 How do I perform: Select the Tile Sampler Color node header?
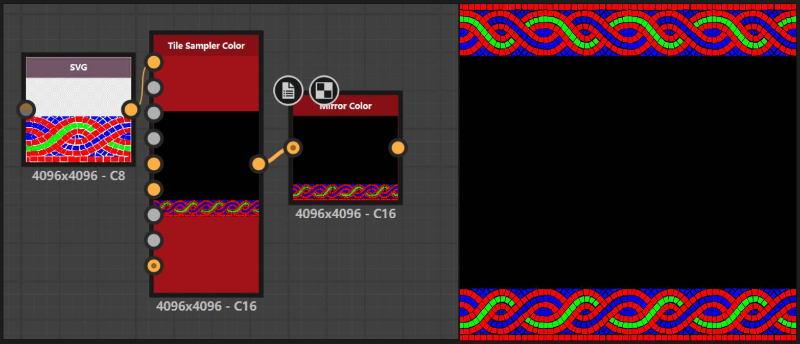pyautogui.click(x=206, y=46)
